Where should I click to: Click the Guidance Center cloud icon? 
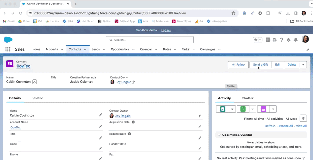(275, 40)
